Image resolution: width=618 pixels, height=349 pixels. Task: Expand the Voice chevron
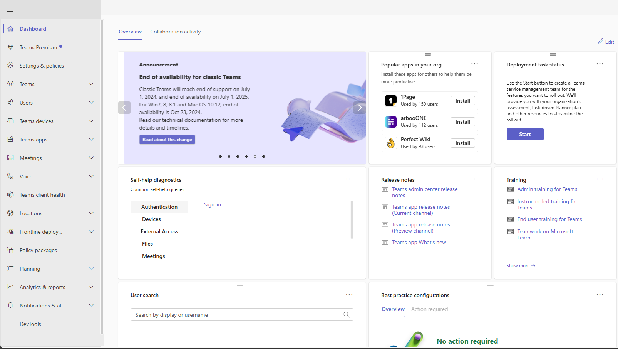click(x=91, y=176)
